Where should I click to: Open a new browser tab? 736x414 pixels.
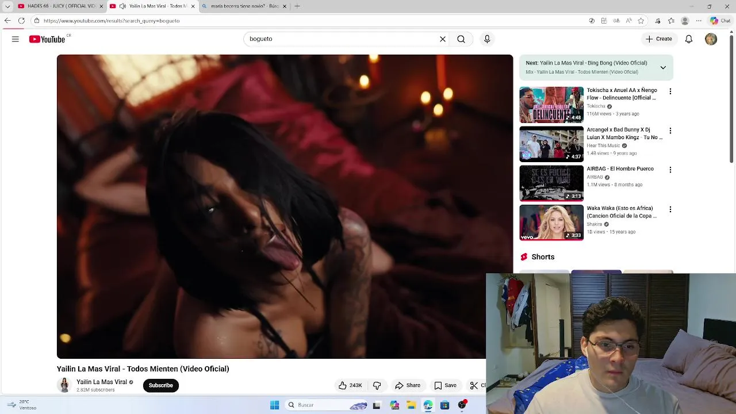(297, 6)
